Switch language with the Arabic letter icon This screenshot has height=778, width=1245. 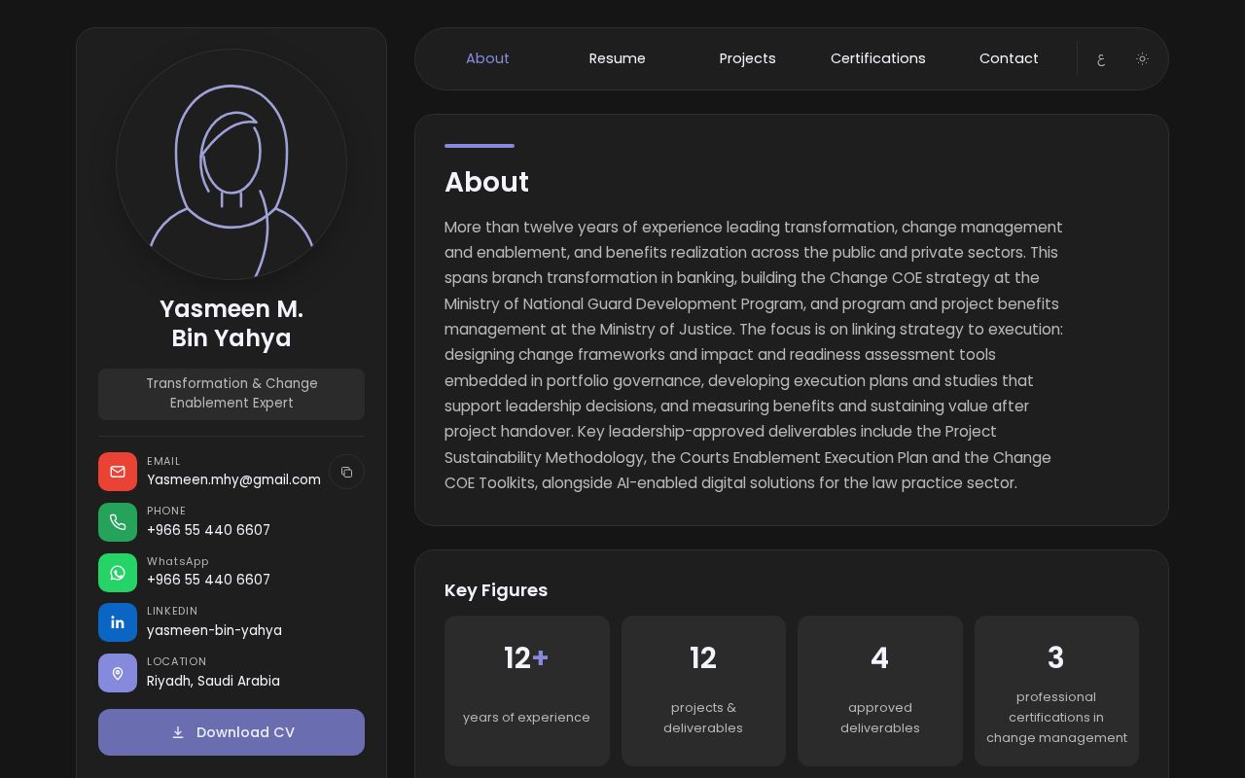pos(1101,58)
